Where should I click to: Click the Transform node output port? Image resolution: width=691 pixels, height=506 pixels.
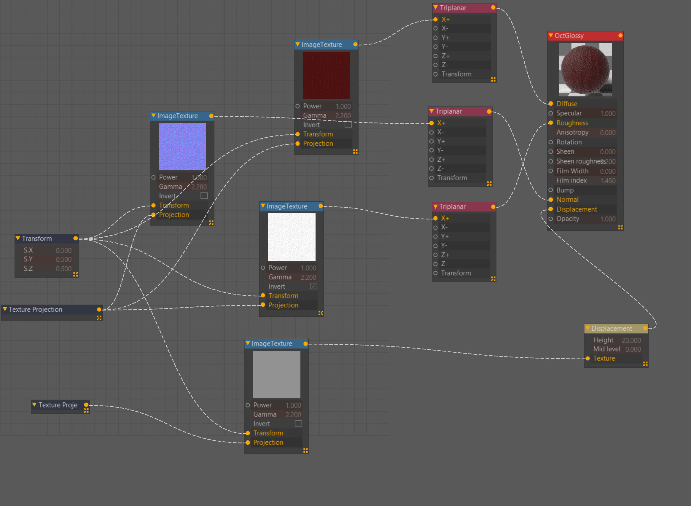(x=75, y=238)
